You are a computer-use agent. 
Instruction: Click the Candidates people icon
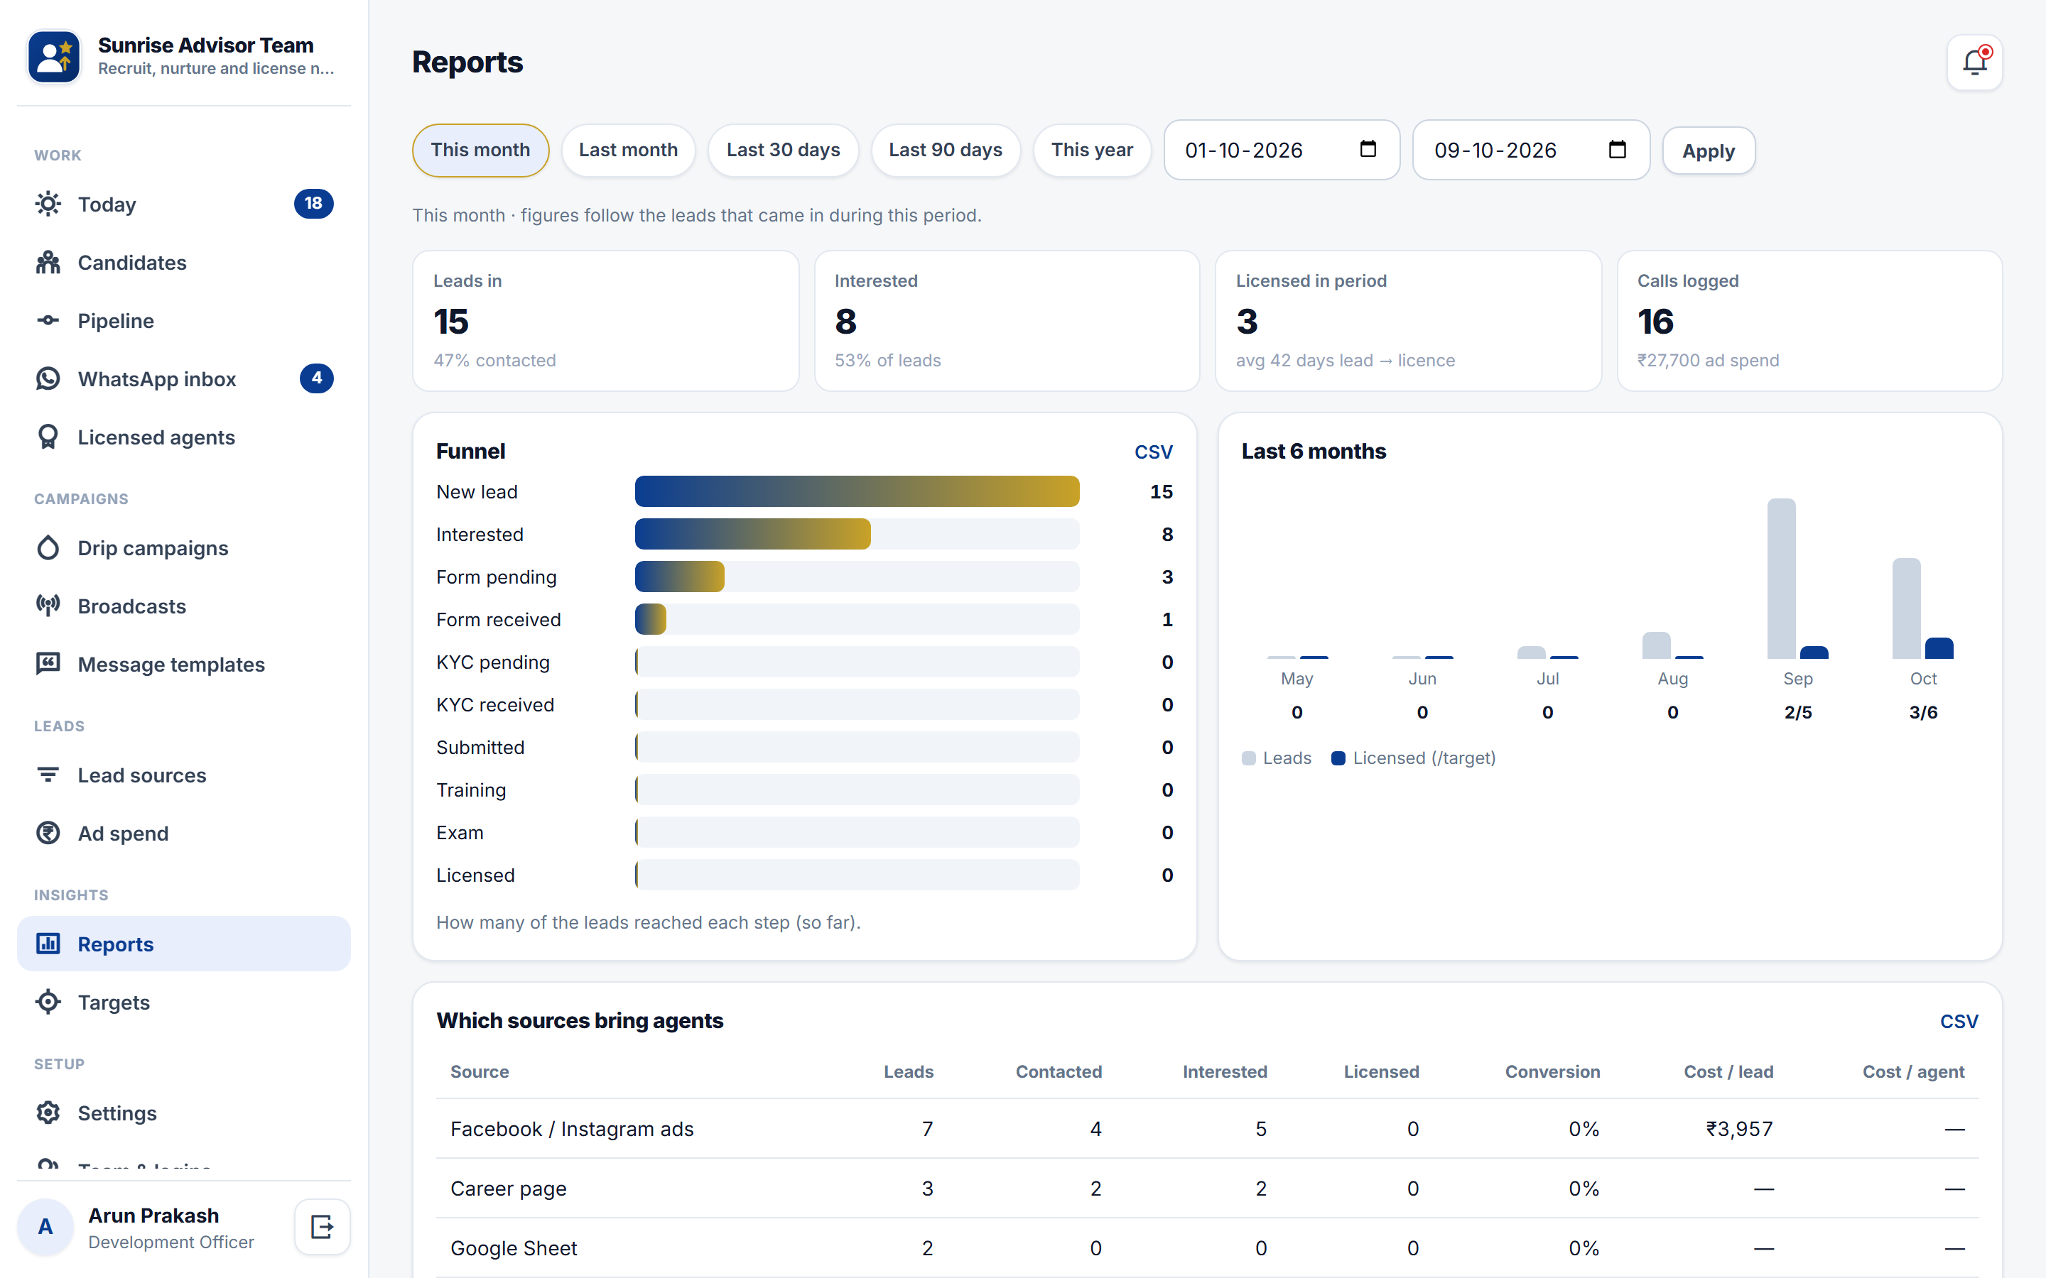48,262
